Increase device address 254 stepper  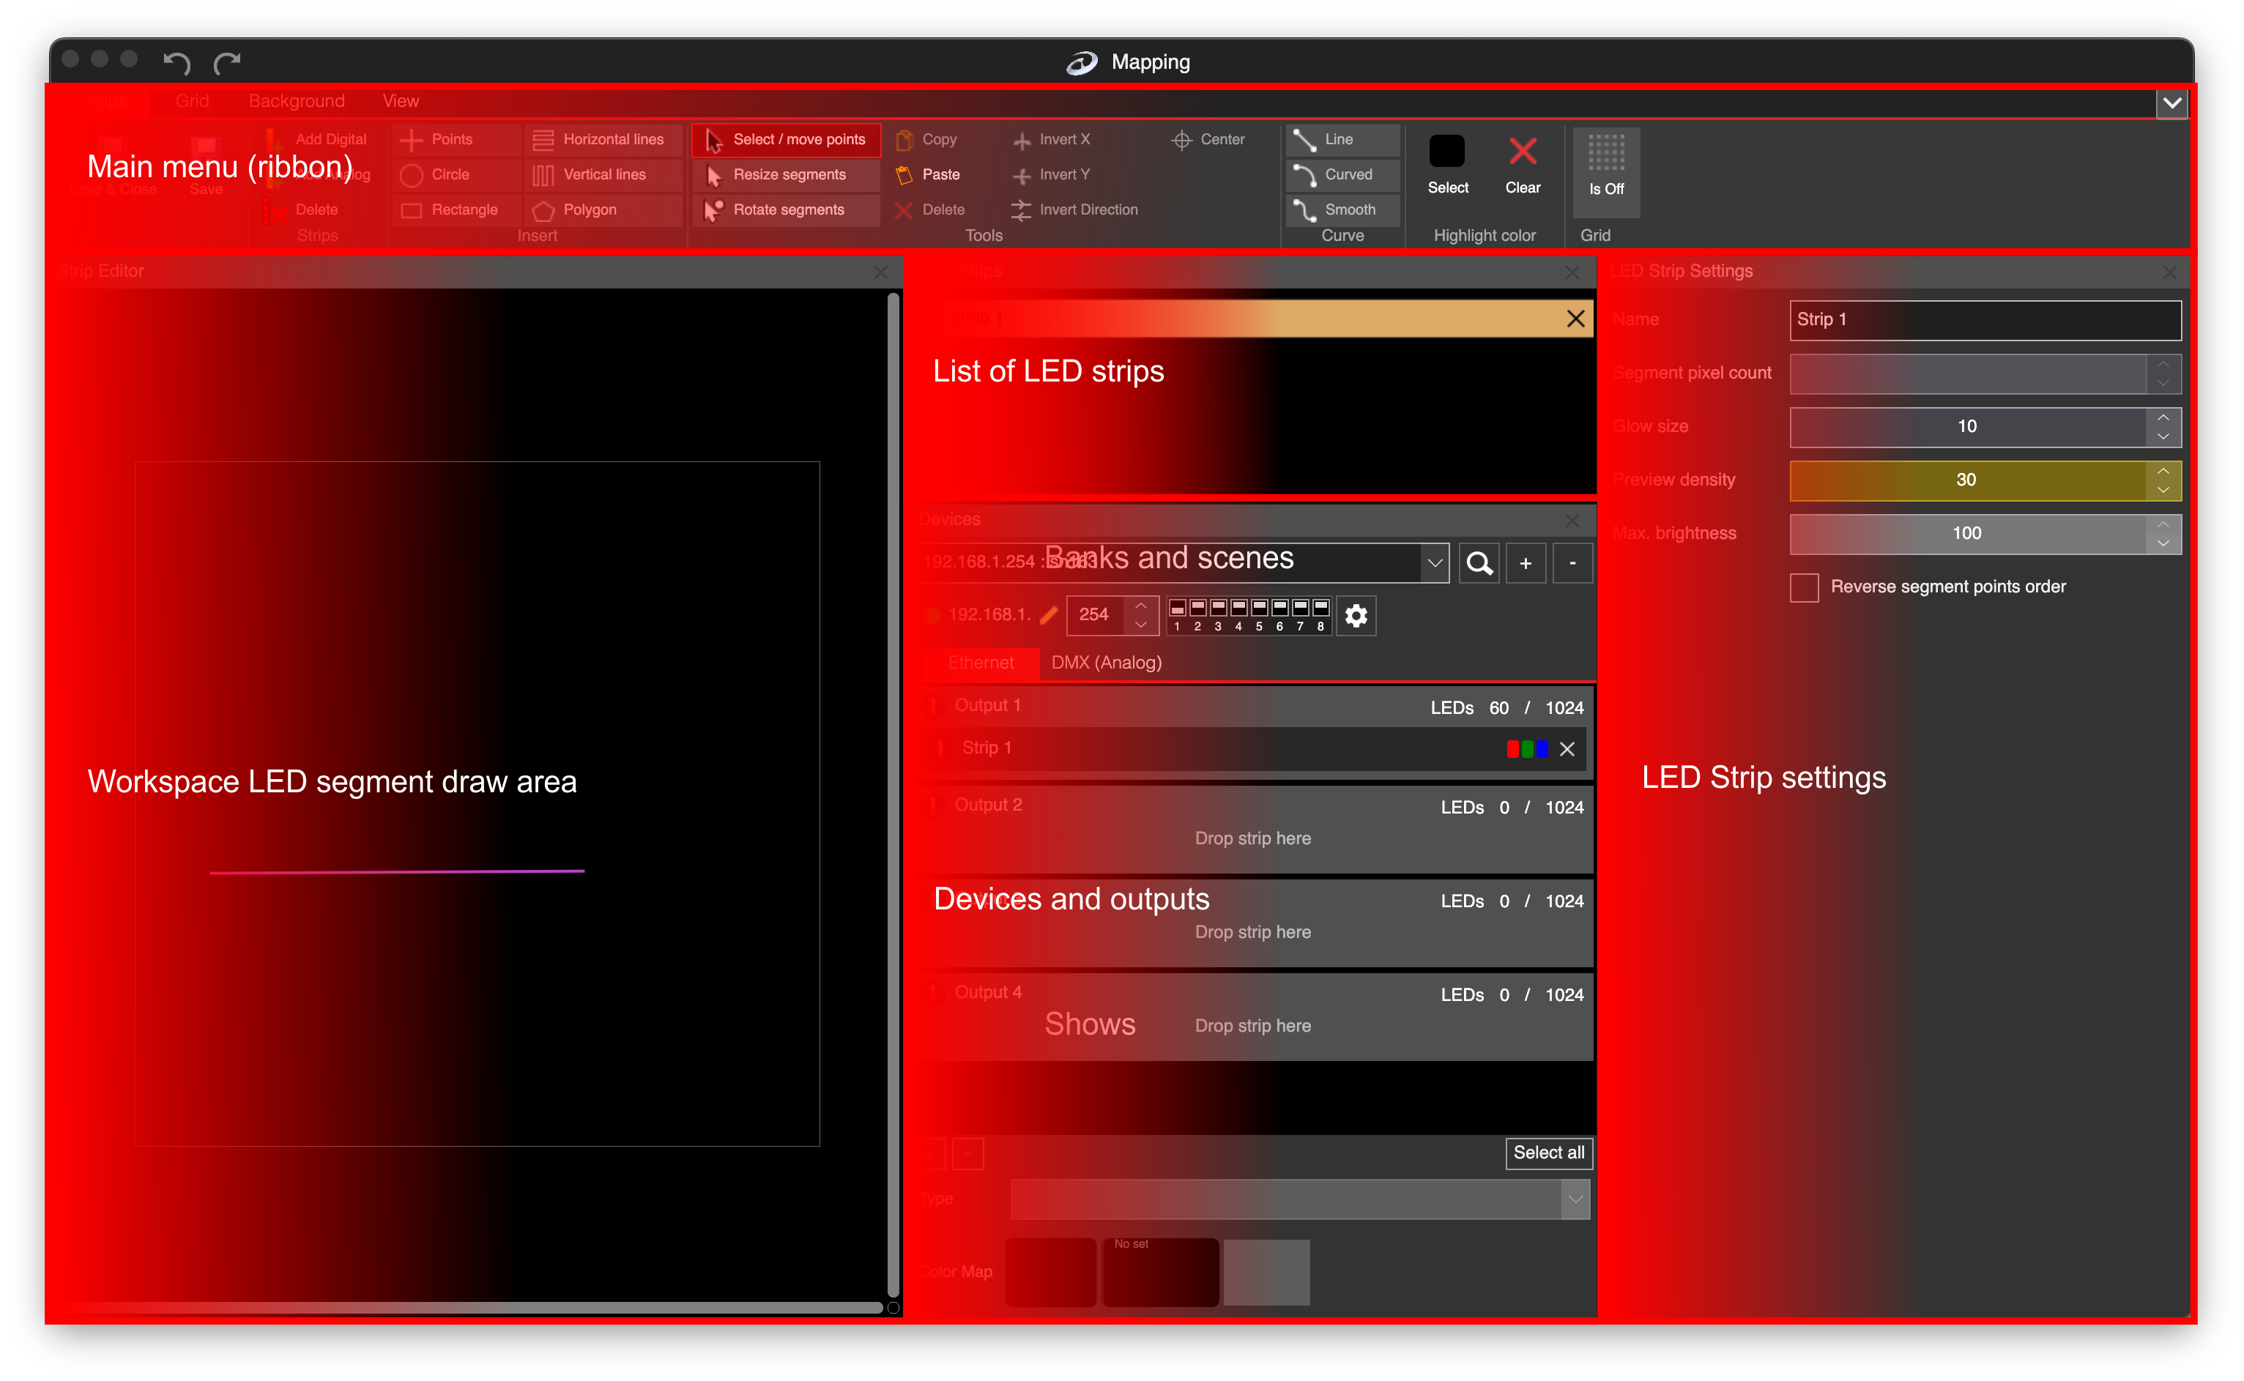(1141, 606)
